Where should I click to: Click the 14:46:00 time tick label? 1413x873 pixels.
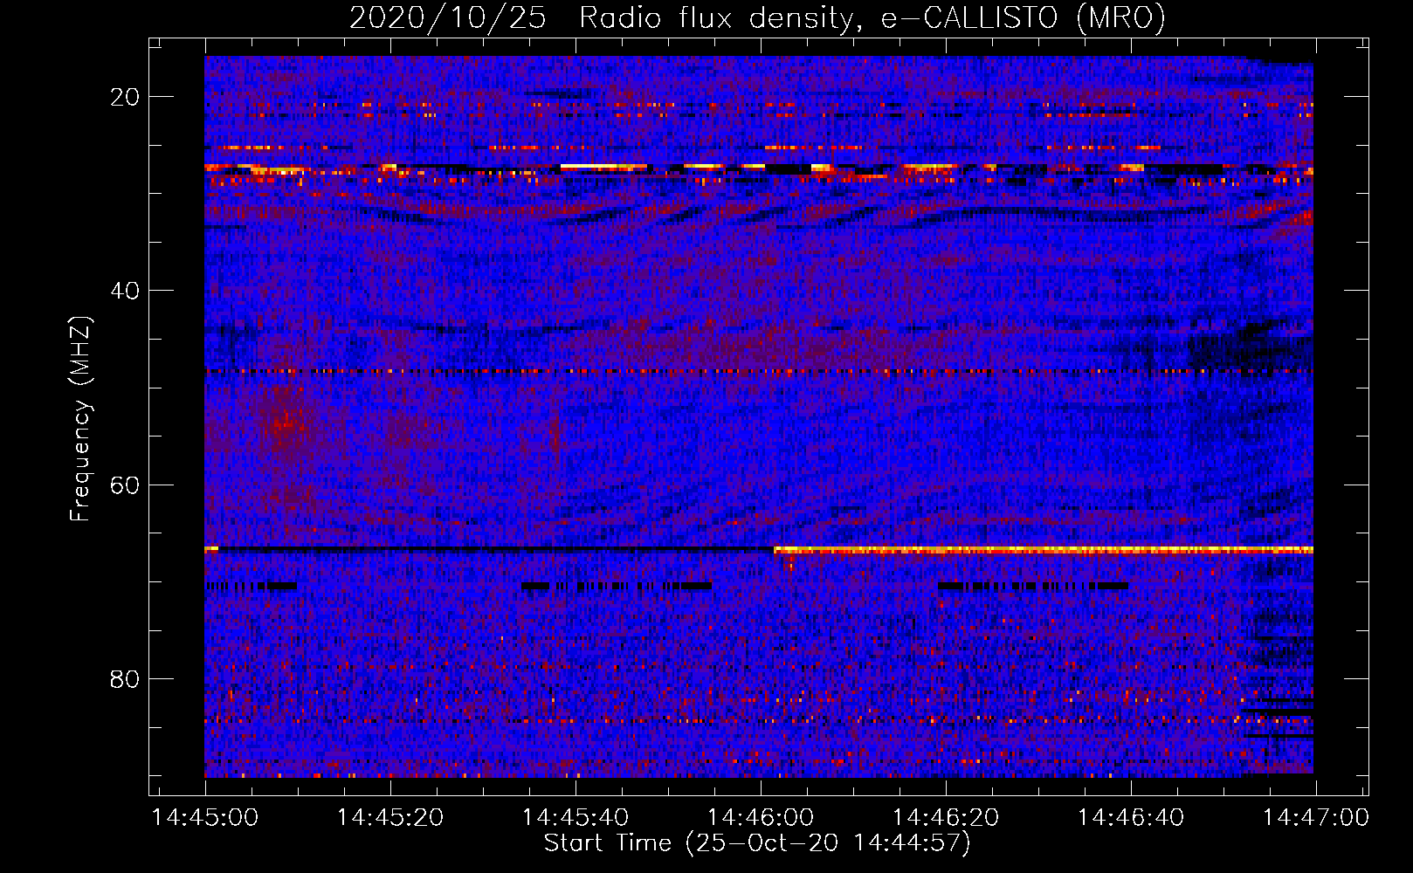click(761, 818)
